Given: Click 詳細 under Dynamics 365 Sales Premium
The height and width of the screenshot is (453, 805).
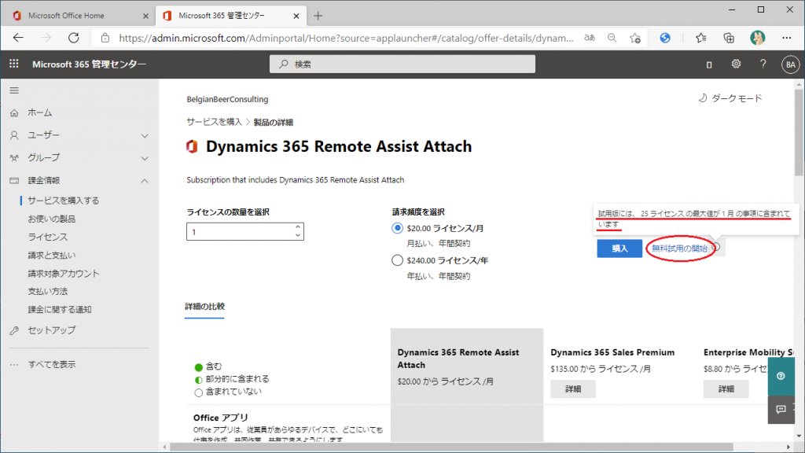Looking at the screenshot, I should (573, 389).
